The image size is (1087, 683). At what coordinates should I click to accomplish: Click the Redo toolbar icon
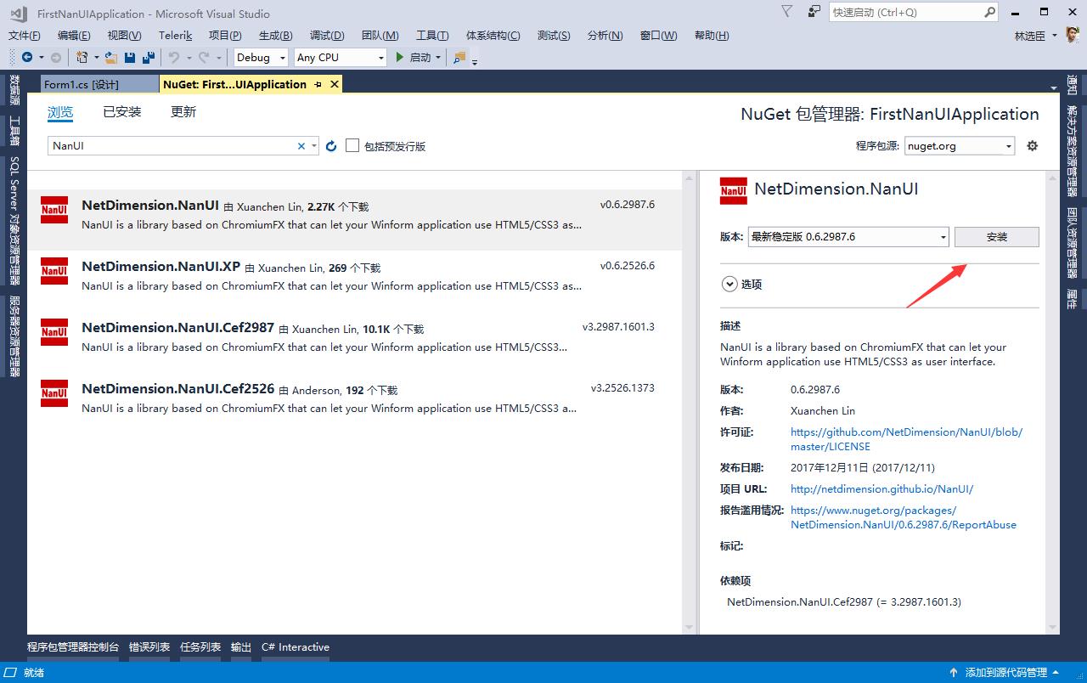point(203,58)
